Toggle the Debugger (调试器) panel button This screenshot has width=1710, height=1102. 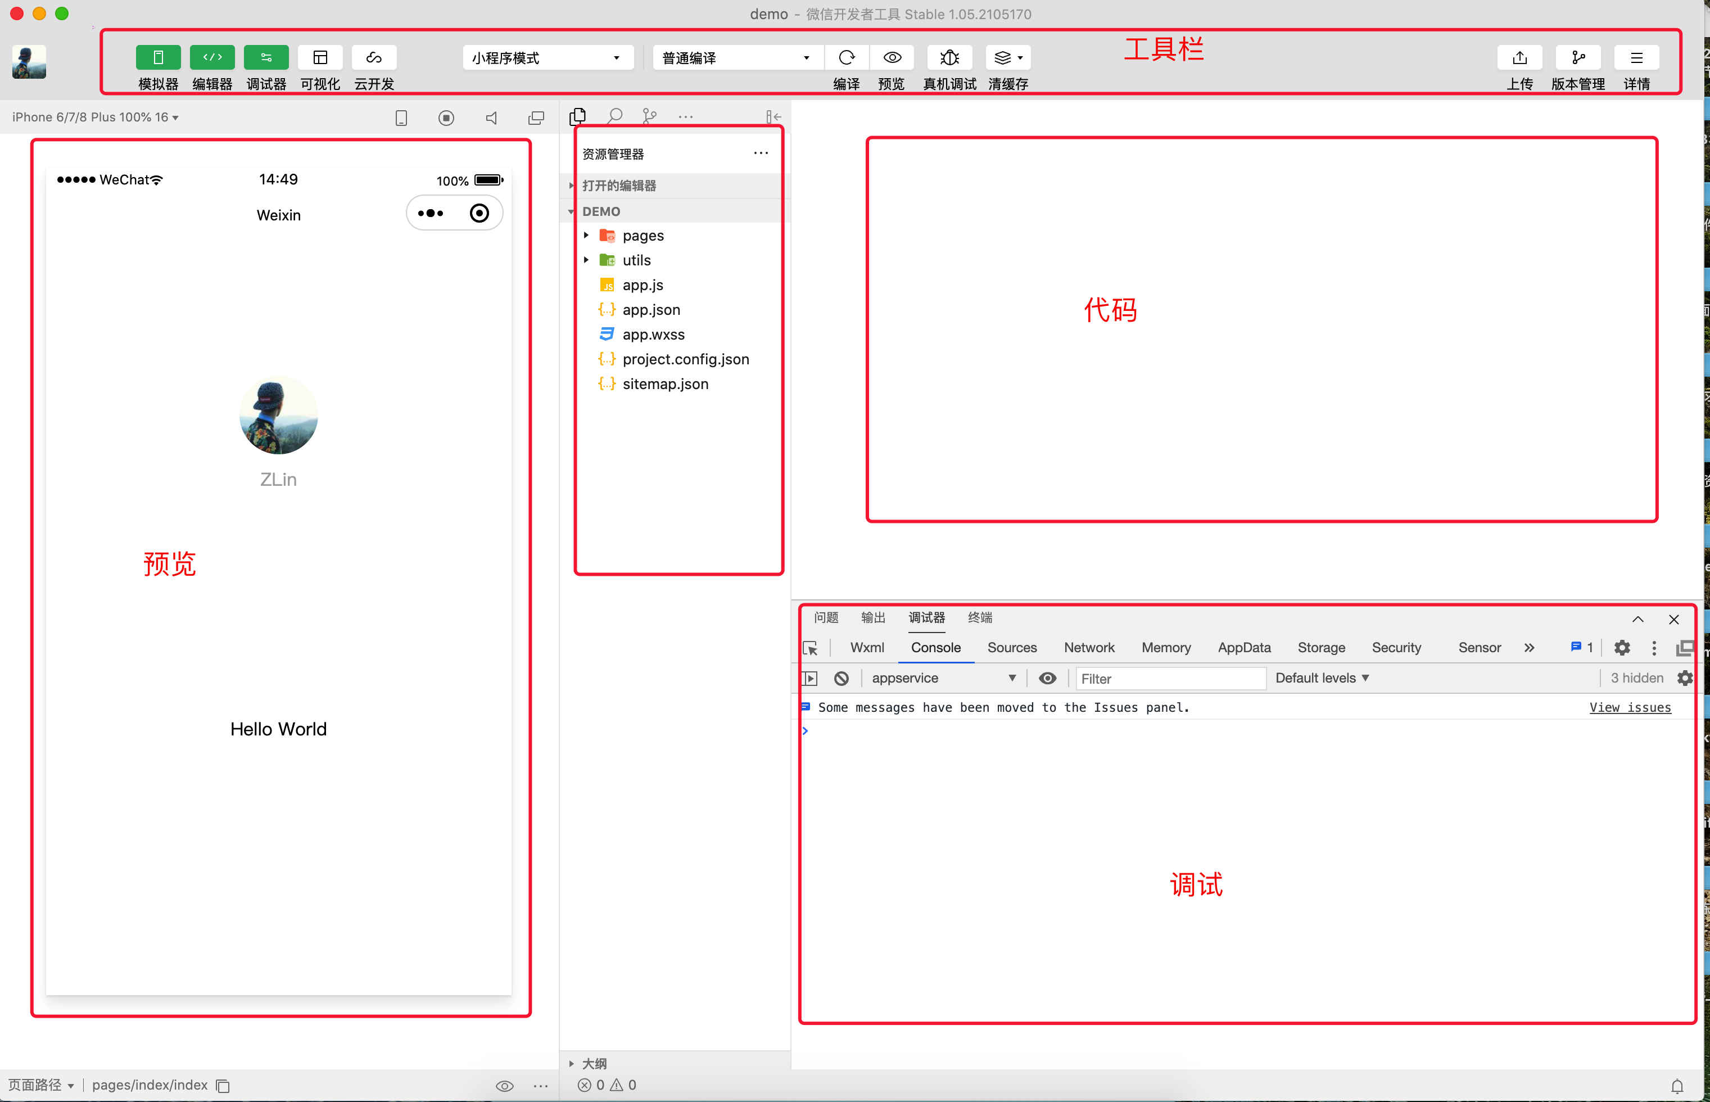266,57
